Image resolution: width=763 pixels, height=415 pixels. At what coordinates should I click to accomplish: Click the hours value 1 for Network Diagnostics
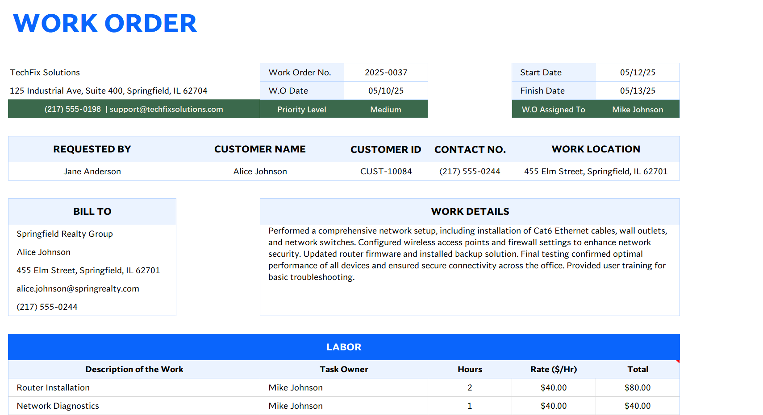[x=470, y=406]
